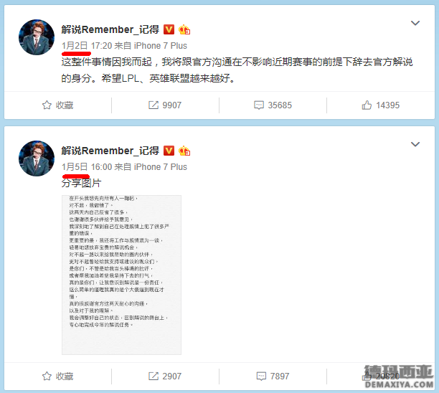
Task: Open 解说Remember_记得 username on first post
Action: point(110,29)
